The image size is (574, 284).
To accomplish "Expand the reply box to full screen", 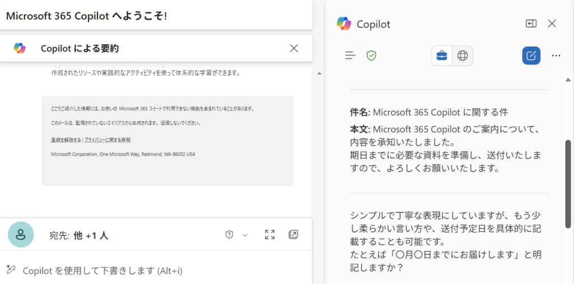I will tap(270, 235).
